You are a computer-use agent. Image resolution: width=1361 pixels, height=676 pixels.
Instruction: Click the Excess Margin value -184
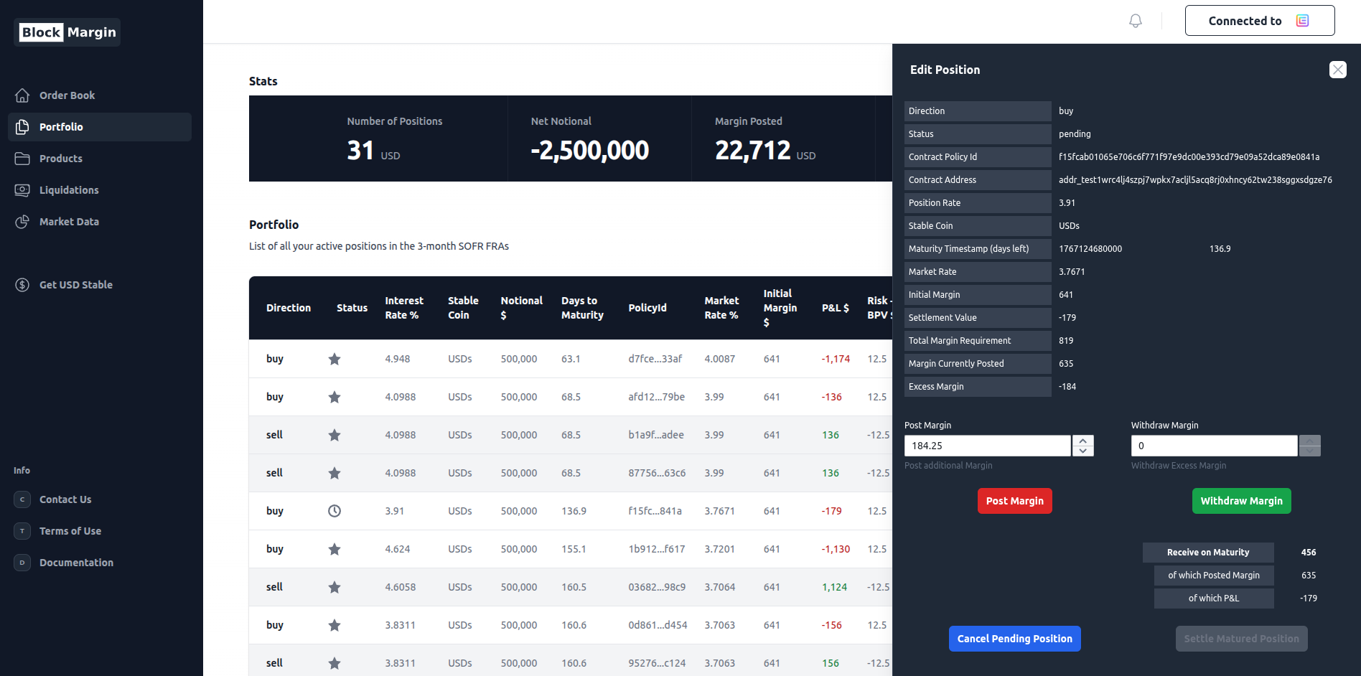pos(1067,387)
